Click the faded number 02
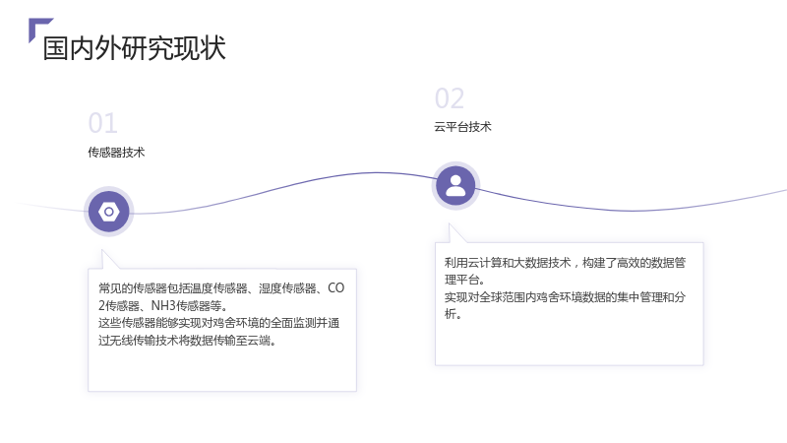 pyautogui.click(x=450, y=98)
